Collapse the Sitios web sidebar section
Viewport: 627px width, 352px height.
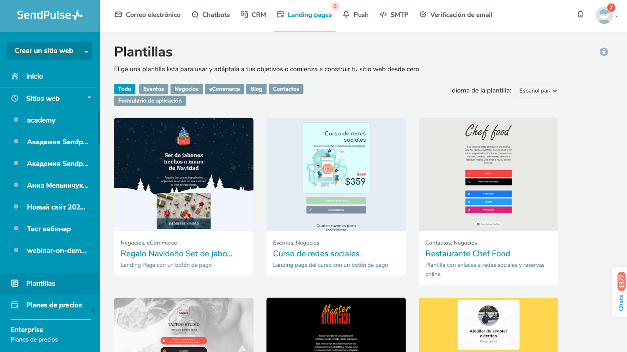pos(89,98)
